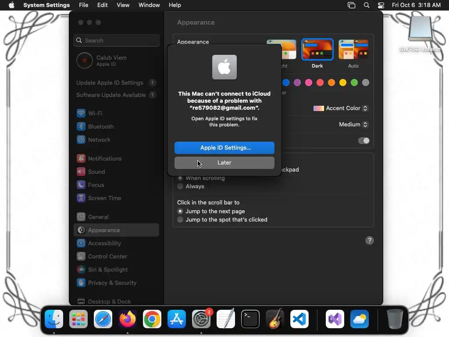Dismiss the iCloud dialog with Later
The height and width of the screenshot is (337, 449).
[224, 162]
